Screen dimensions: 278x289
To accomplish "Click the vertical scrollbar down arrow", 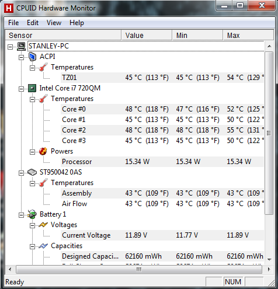I will [x=269, y=260].
